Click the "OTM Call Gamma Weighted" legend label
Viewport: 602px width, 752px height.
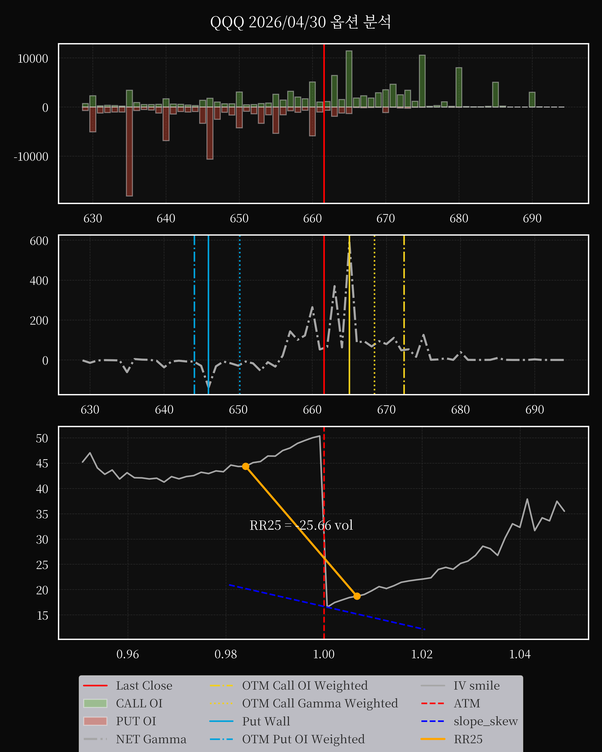tap(320, 703)
